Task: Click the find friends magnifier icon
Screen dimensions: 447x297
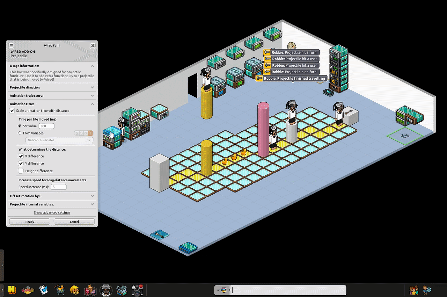Action: pyautogui.click(x=427, y=290)
